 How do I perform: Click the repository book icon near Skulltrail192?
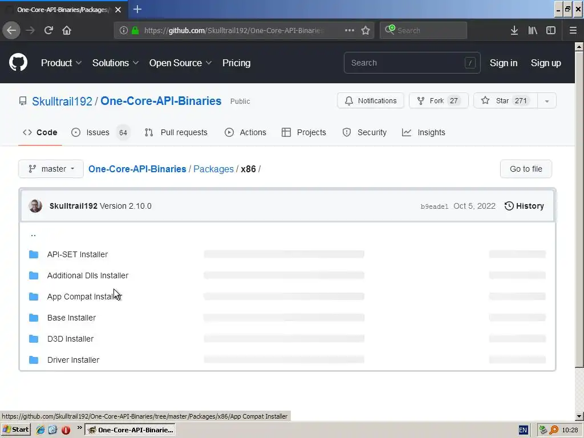[x=23, y=101]
